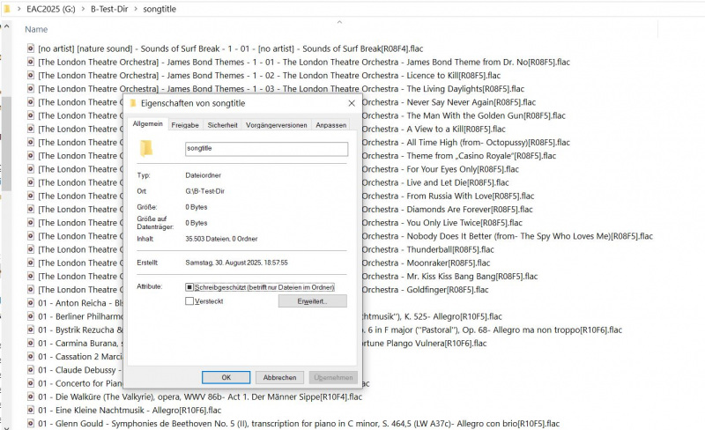The height and width of the screenshot is (430, 705).
Task: Select the file icon of Eine Kleine Nachtmusik track
Action: (31, 410)
